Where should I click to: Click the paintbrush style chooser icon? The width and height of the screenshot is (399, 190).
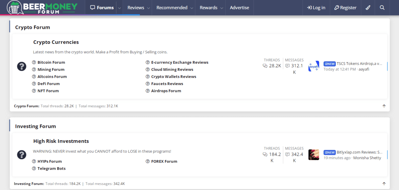click(368, 7)
